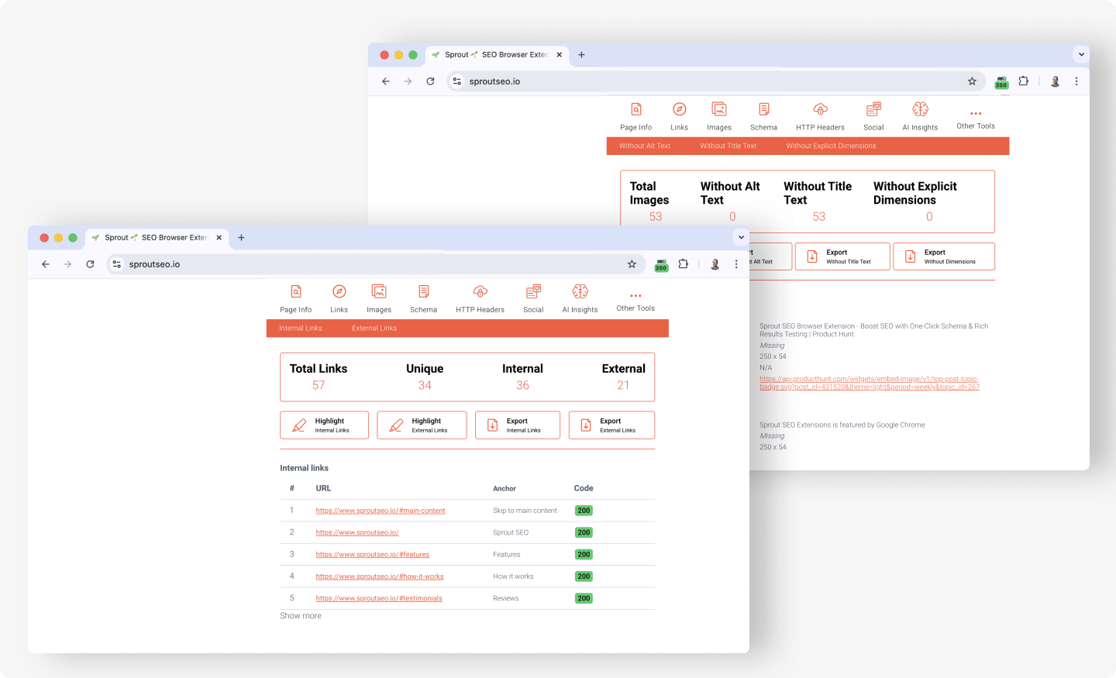The height and width of the screenshot is (678, 1116).
Task: Open the #testimonials URL link
Action: pos(379,598)
